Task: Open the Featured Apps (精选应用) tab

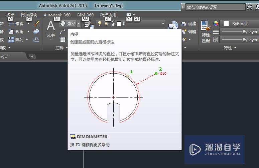Action: (108, 15)
